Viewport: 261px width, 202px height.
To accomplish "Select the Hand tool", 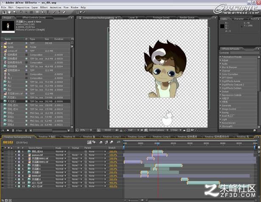I will point(9,12).
